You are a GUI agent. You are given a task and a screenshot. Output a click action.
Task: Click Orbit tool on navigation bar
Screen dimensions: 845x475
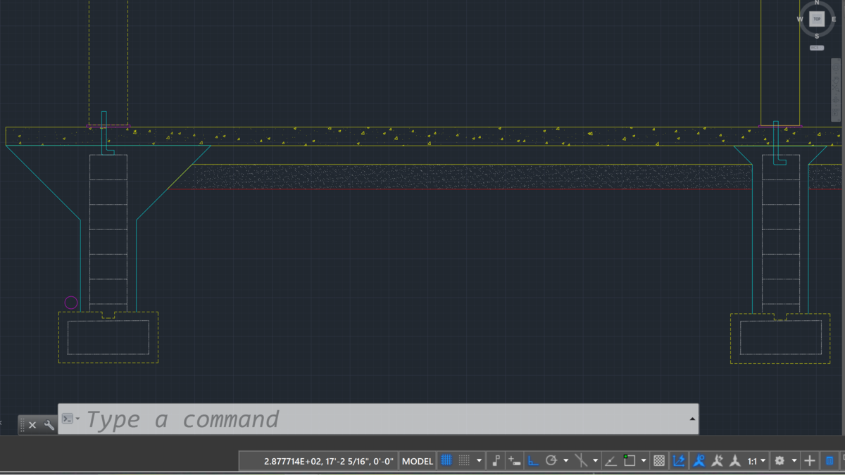point(836,100)
